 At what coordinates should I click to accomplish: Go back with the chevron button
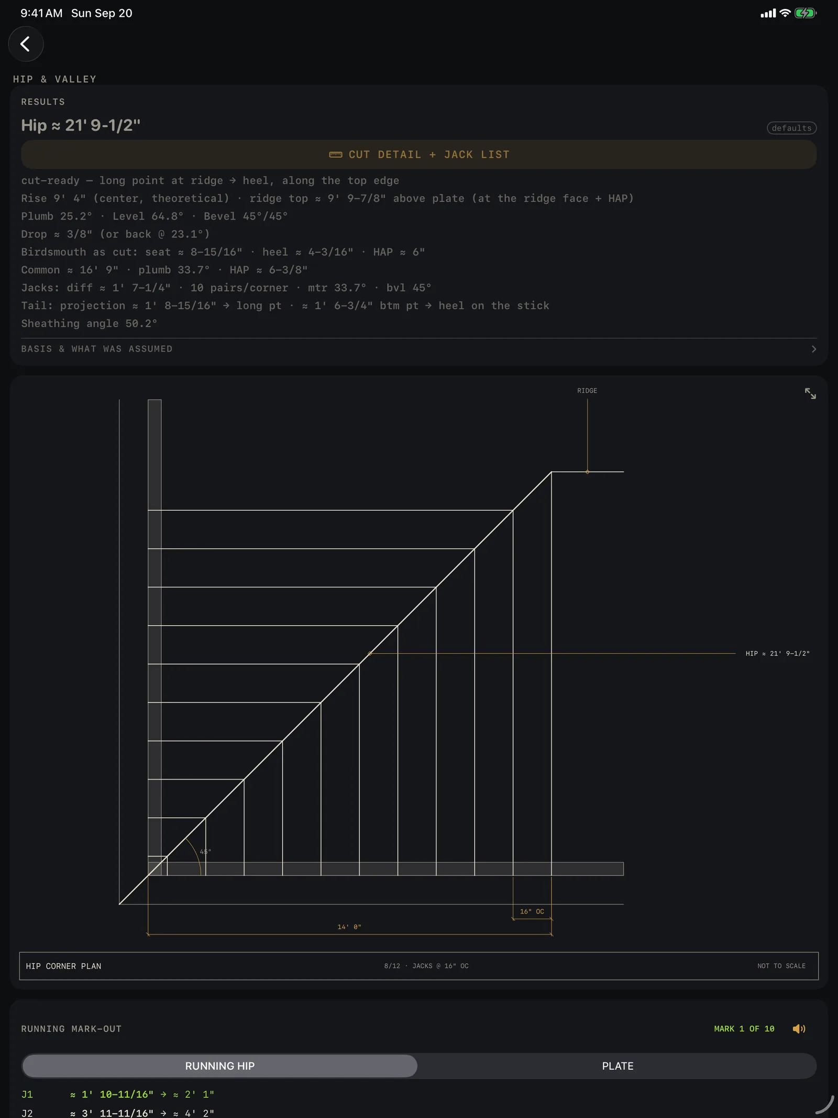pyautogui.click(x=26, y=44)
